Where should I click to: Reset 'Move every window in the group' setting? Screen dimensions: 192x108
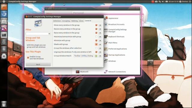point(100,25)
